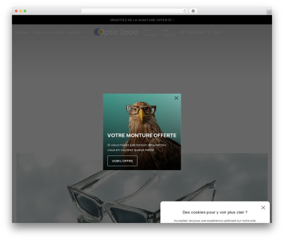The height and width of the screenshot is (240, 284).
Task: Click the location pin icon next to Opticiens
Action: point(183,32)
